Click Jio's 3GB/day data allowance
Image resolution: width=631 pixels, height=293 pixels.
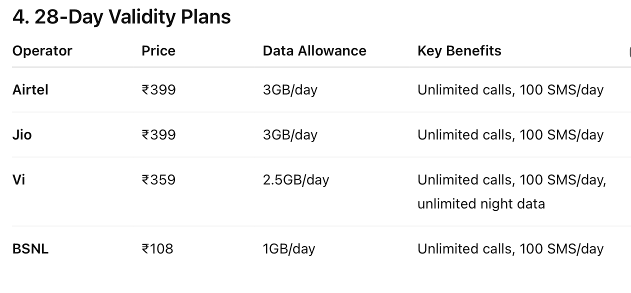[290, 135]
